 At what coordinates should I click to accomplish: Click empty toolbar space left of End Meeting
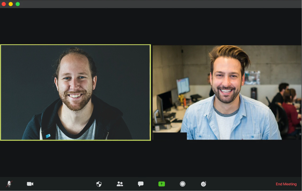point(241,184)
